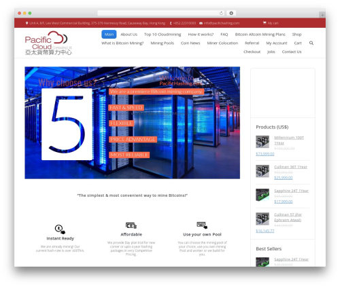Viewport: 340px width, 287px height.
Task: Click the Use your own Pool heading
Action: [202, 235]
